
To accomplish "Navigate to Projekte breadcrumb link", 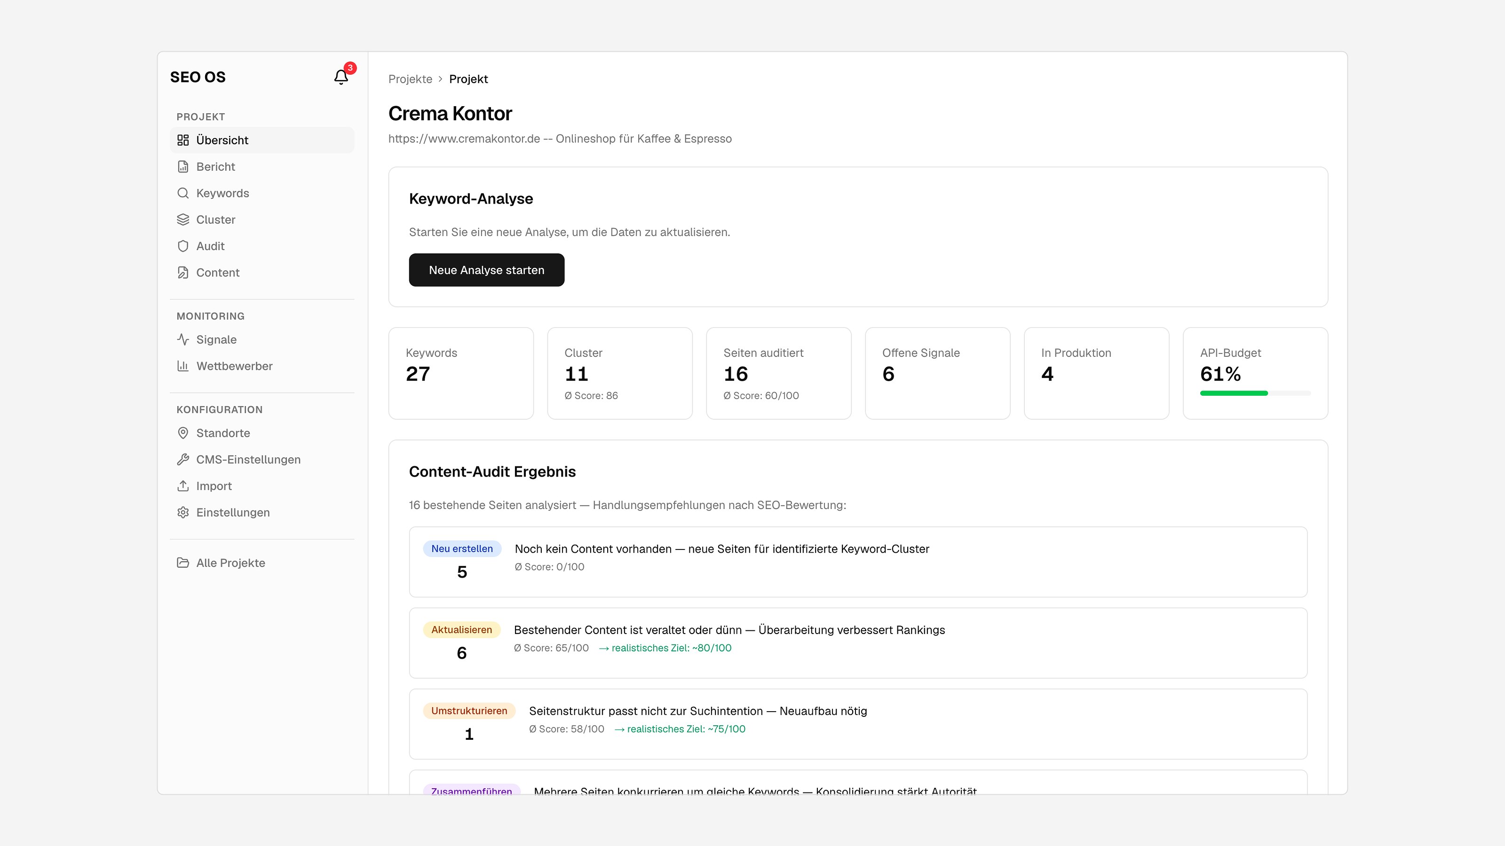I will click(x=410, y=79).
